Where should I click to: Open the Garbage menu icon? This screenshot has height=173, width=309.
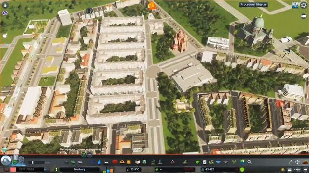pos(106,162)
